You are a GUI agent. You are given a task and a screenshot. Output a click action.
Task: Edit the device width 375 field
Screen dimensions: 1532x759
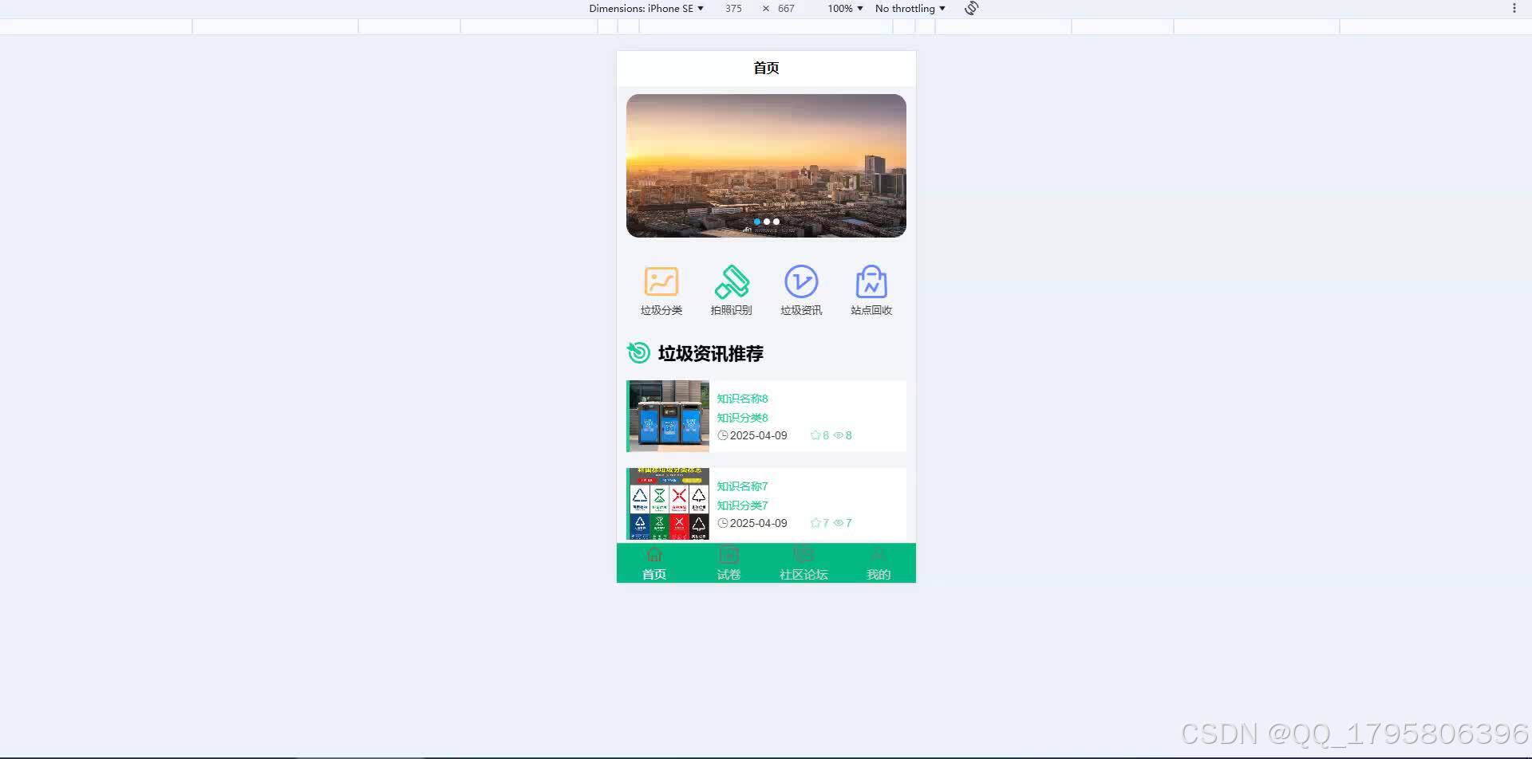pos(732,8)
